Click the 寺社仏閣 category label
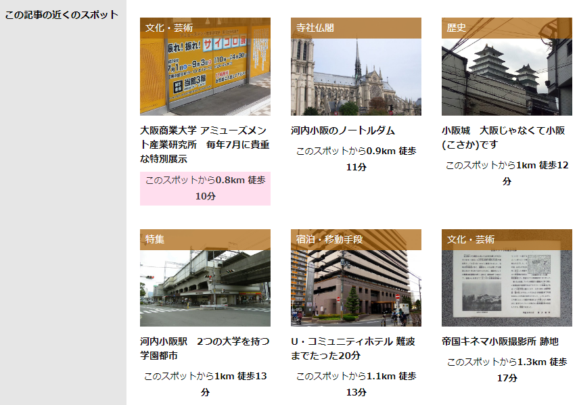Screen dimensions: 577x405 pyautogui.click(x=315, y=28)
